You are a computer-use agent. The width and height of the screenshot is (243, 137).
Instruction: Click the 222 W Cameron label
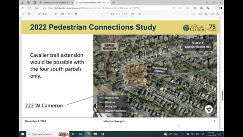pos(44,106)
